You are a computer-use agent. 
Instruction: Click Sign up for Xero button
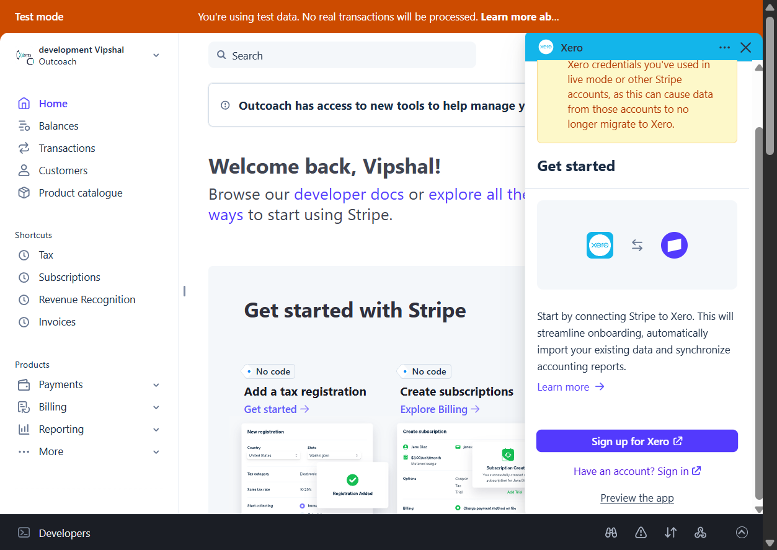pyautogui.click(x=637, y=441)
